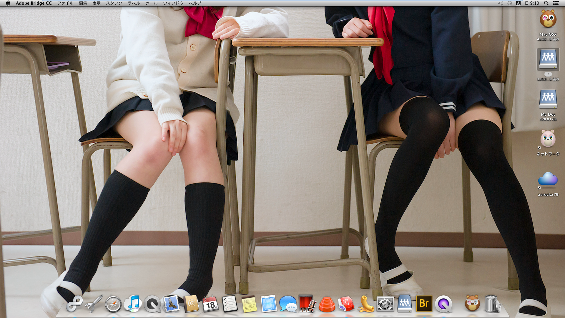Open Contacts address book in Dock
This screenshot has width=565, height=318.
click(x=191, y=304)
